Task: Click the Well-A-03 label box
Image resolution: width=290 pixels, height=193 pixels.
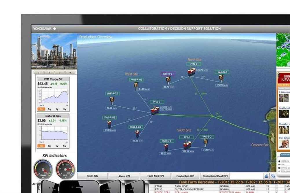Action: click(x=109, y=118)
